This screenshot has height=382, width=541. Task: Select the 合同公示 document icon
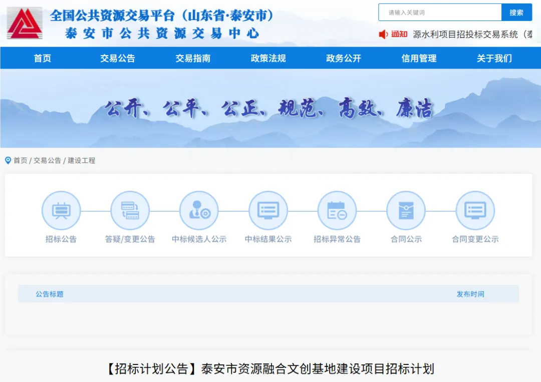pos(406,211)
